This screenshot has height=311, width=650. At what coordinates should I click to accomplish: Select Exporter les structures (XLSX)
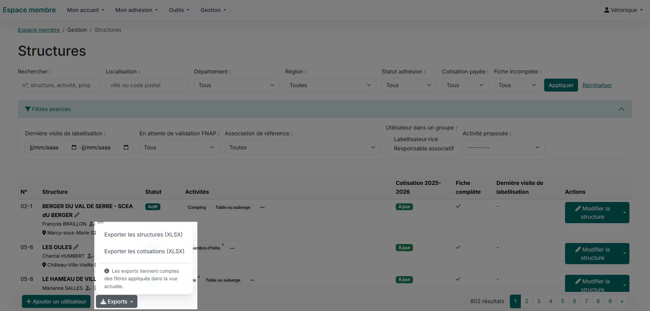pyautogui.click(x=143, y=234)
